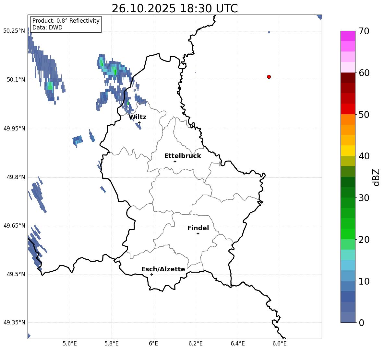Click the 50.1°N latitude label
The image size is (384, 350).
click(16, 80)
